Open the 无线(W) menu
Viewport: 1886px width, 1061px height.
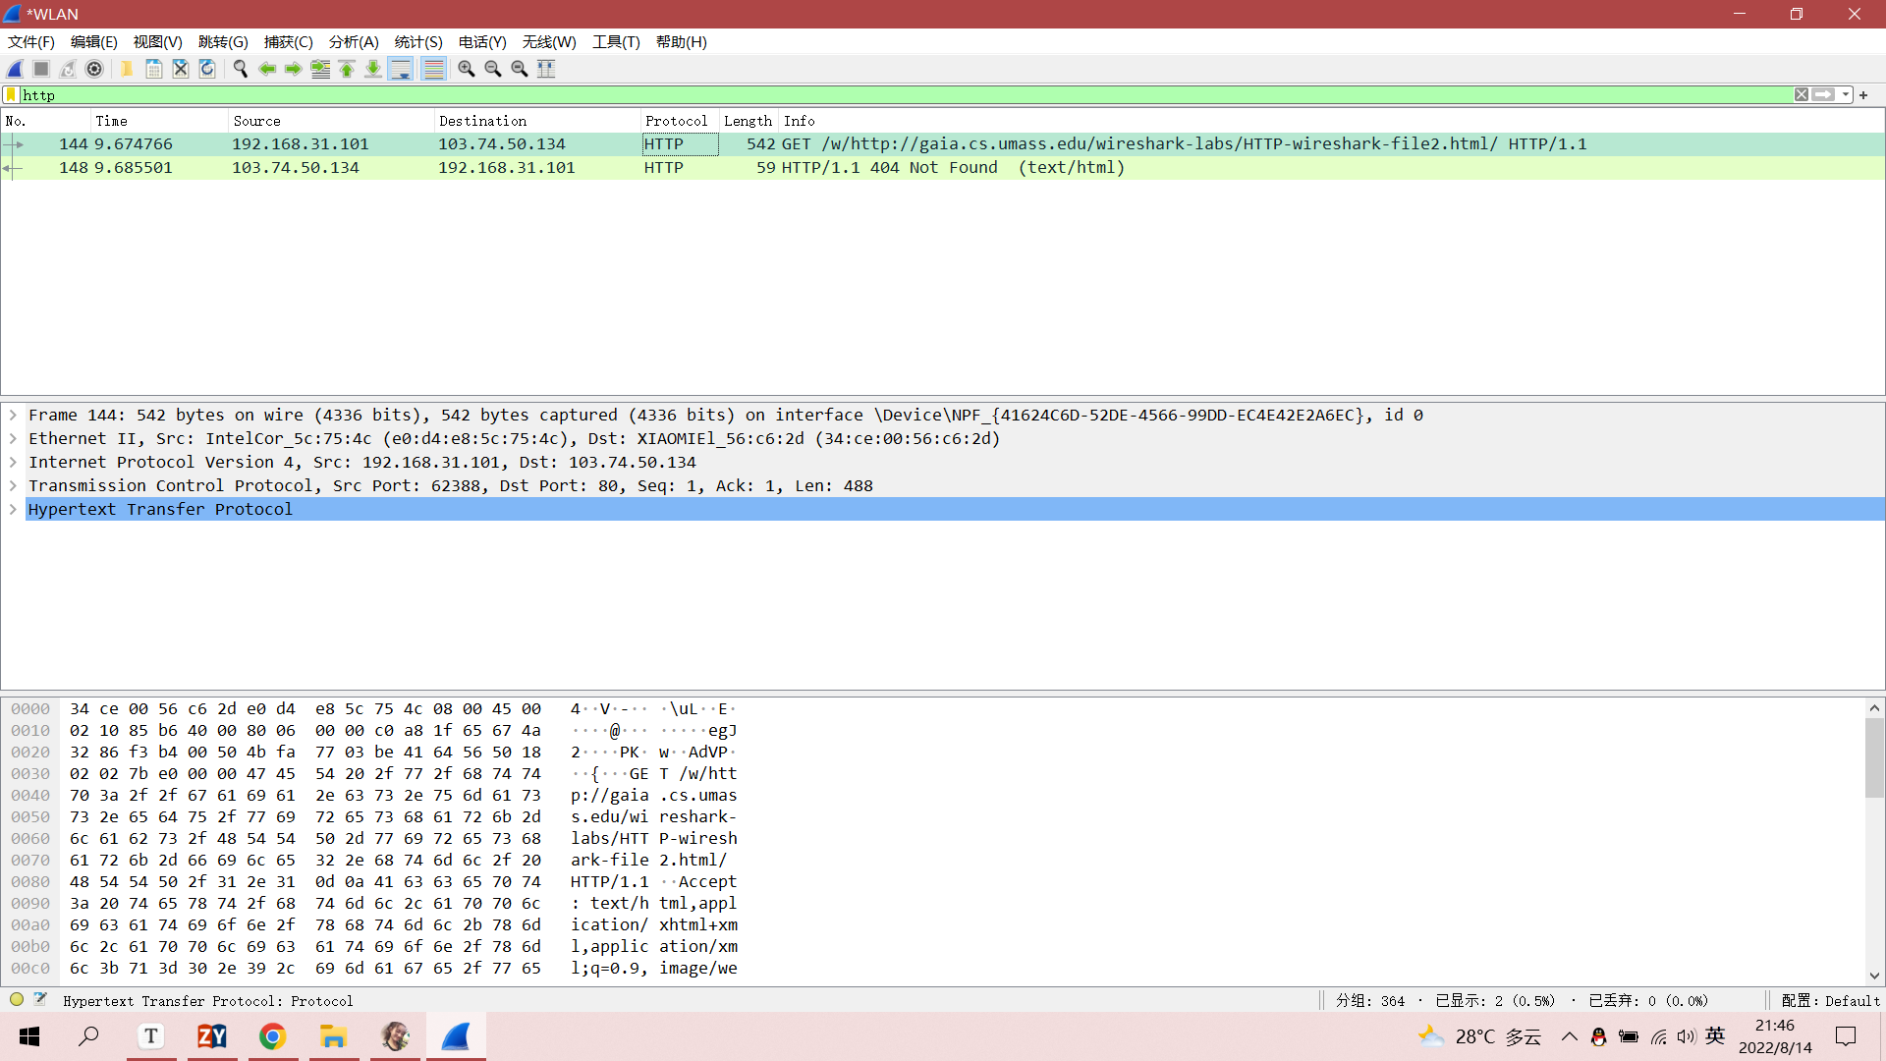[549, 42]
